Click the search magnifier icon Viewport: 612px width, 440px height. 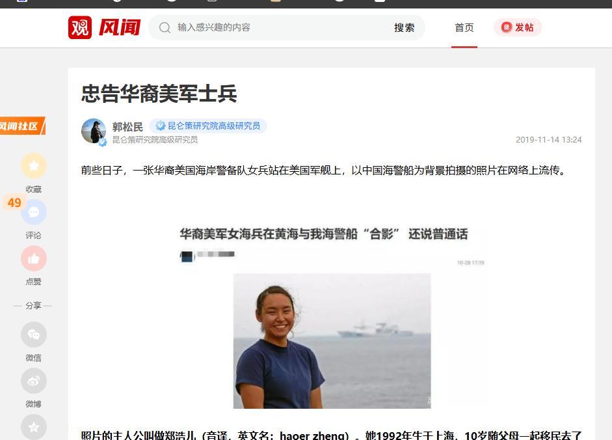coord(165,28)
